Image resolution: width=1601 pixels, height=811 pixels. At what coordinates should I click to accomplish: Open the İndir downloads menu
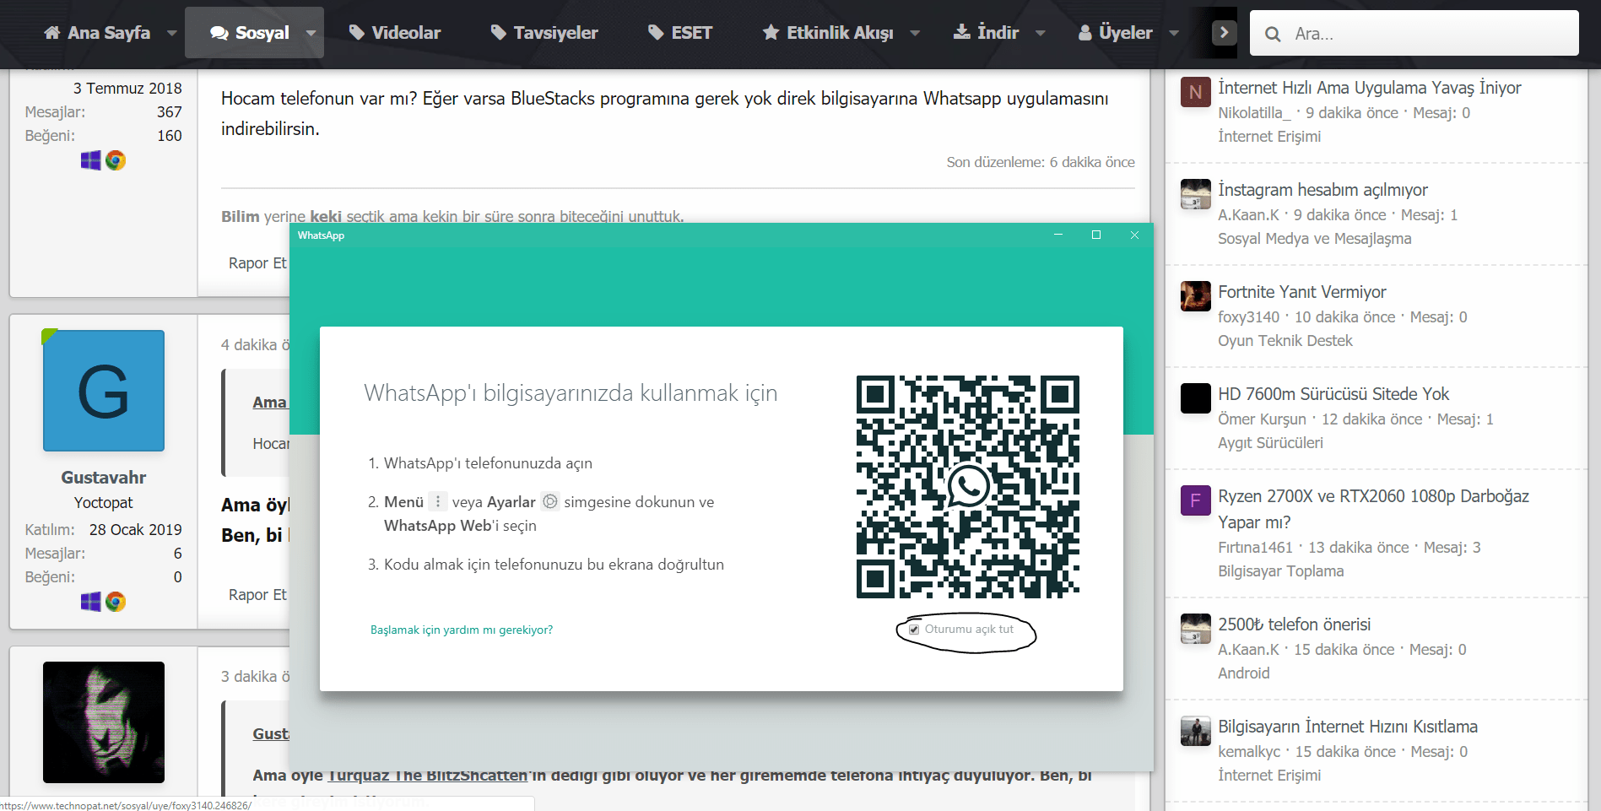point(986,33)
